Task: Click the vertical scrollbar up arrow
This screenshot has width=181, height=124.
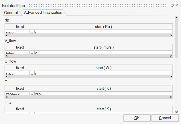Action: tap(176, 18)
